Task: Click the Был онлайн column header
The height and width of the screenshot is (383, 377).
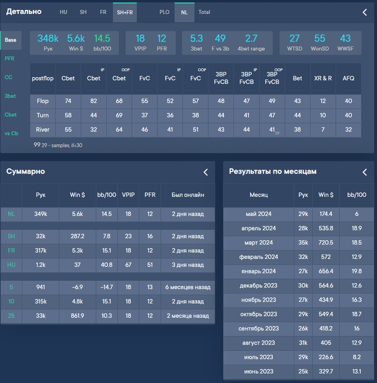Action: coord(188,195)
